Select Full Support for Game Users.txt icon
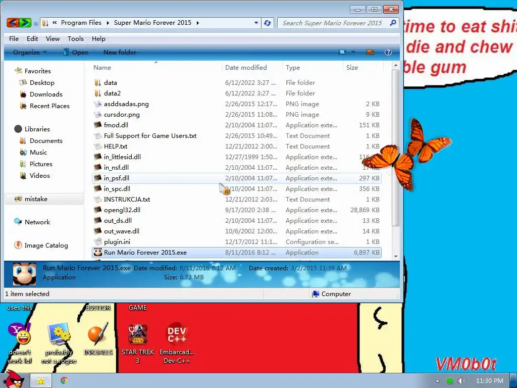This screenshot has height=388, width=517. pos(97,135)
